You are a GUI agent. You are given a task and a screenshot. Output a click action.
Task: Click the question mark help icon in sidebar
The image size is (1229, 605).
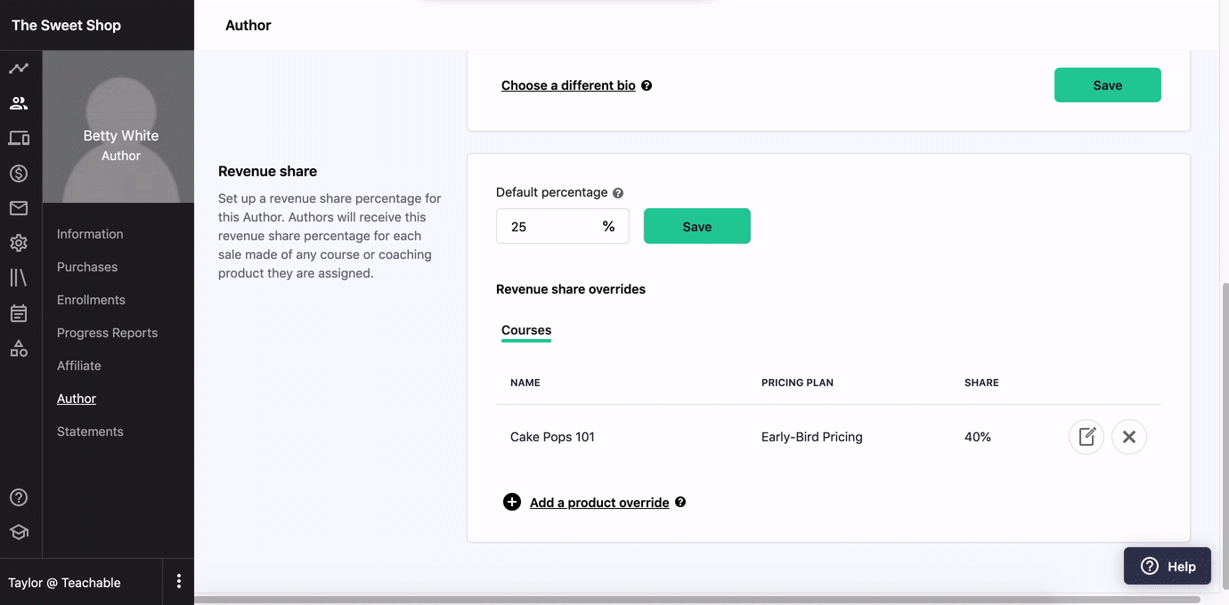tap(19, 497)
